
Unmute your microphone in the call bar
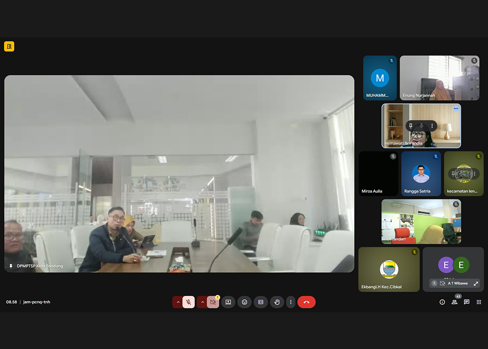tap(188, 302)
